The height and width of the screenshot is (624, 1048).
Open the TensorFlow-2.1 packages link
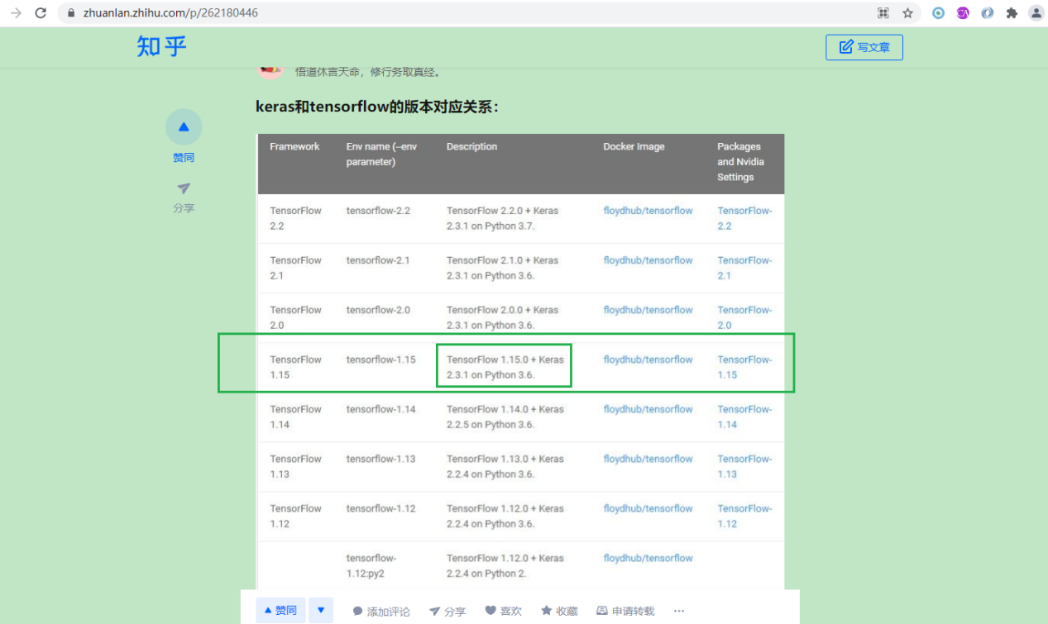tap(744, 268)
